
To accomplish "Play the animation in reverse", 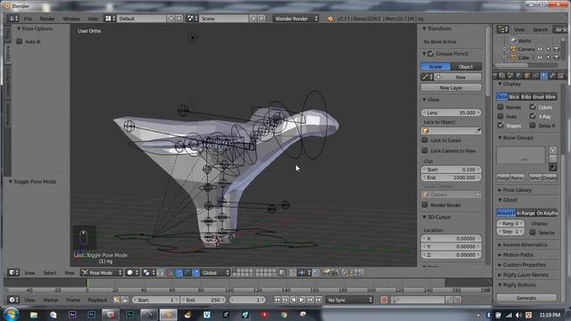I will click(294, 300).
